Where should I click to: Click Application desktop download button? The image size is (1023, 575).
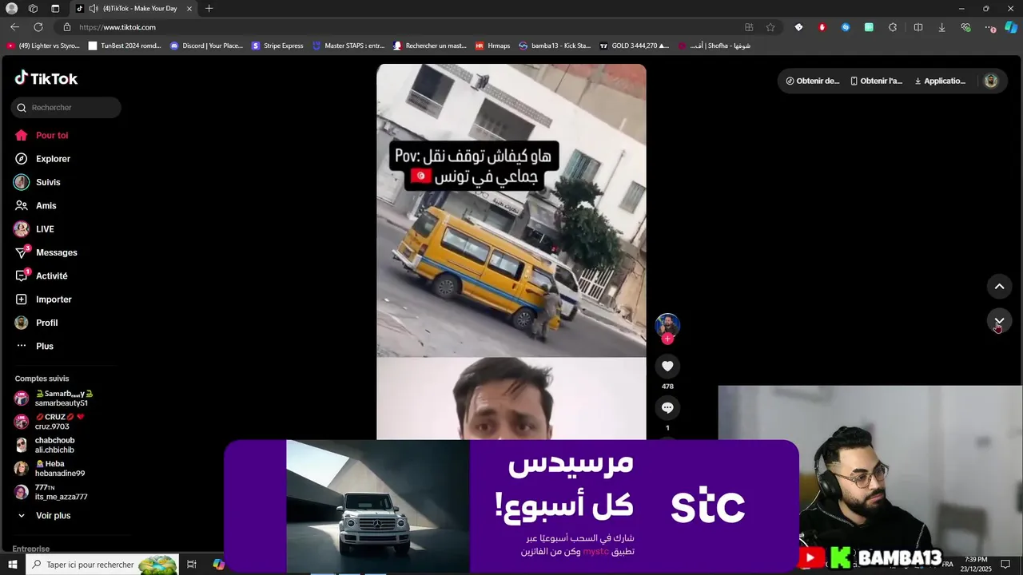coord(941,81)
